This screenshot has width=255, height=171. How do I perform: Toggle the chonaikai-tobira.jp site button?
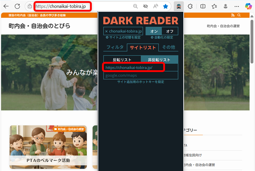pyautogui.click(x=123, y=31)
